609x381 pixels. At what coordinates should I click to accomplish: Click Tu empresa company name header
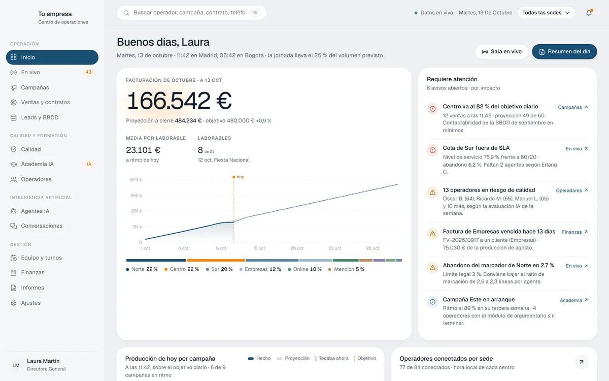click(x=55, y=14)
